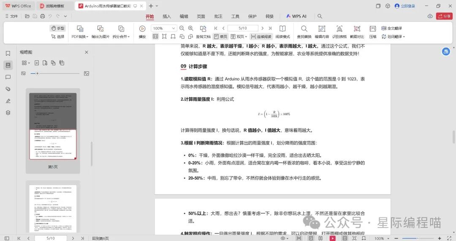The width and height of the screenshot is (456, 241).
Task: Enable 单页 single page layout
Action: pos(221,37)
